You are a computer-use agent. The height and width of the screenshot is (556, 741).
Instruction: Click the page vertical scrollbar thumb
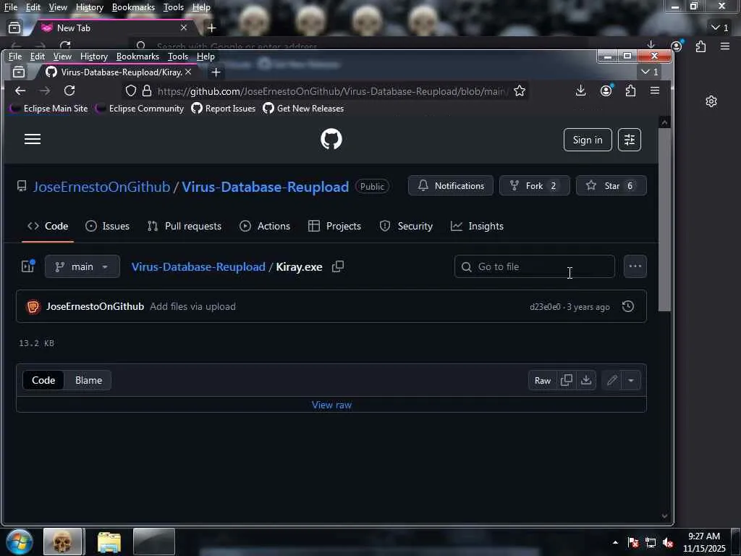(664, 220)
